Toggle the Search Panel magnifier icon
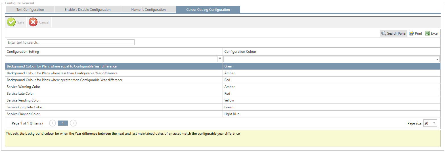This screenshot has width=446, height=152. coord(384,33)
